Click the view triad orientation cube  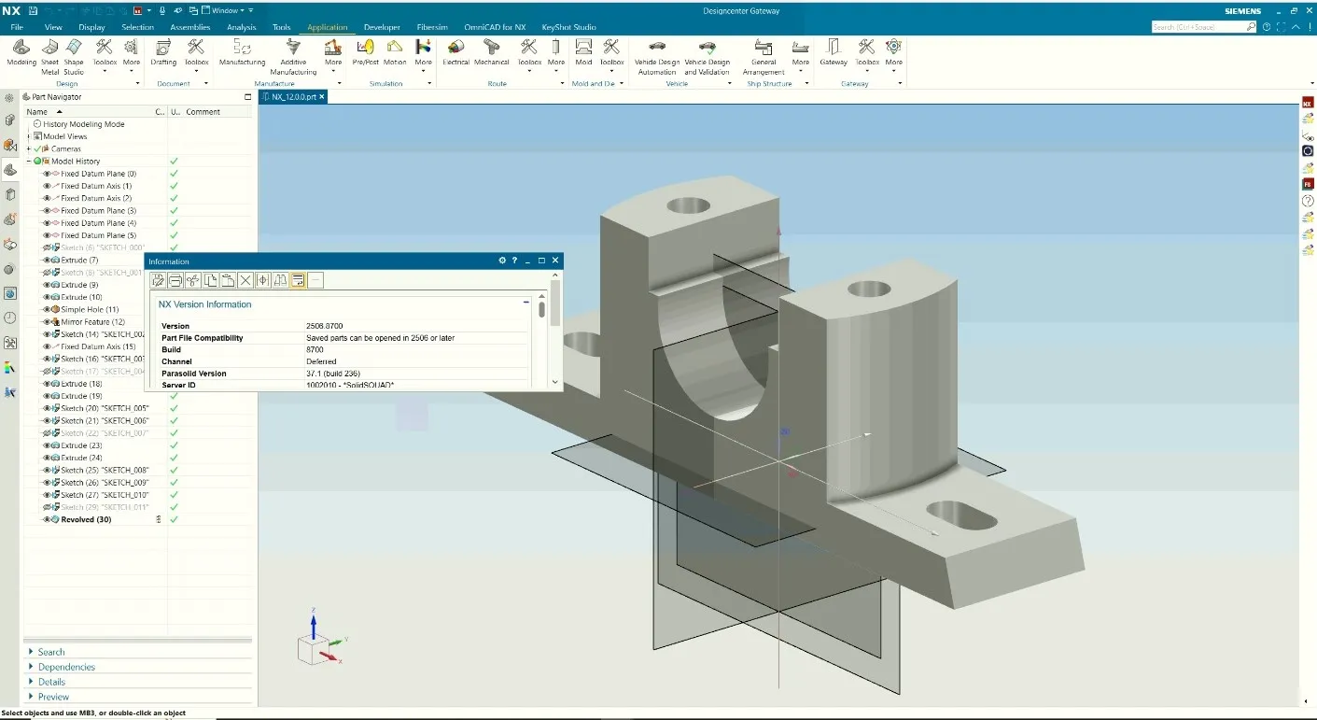coord(313,649)
